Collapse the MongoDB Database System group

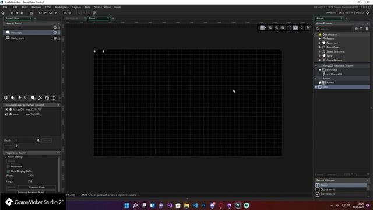[x=316, y=65]
